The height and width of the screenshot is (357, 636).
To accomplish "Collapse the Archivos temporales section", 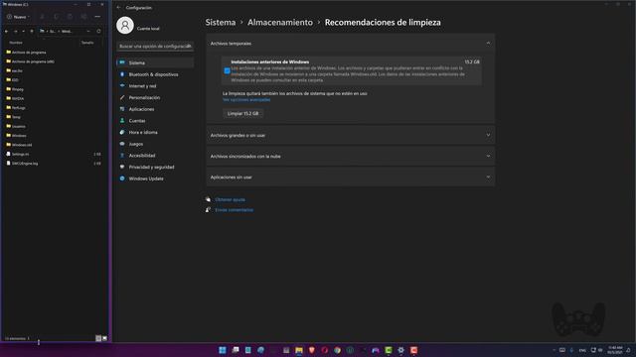I will click(488, 44).
